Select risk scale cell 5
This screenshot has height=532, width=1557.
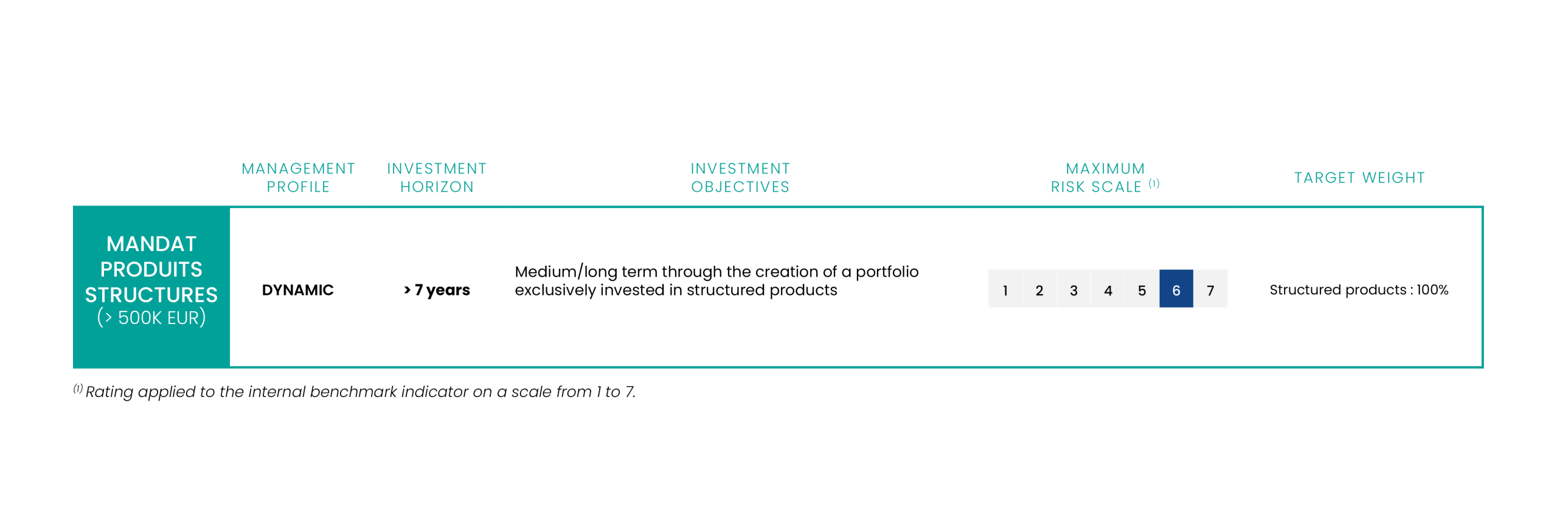coord(1142,290)
